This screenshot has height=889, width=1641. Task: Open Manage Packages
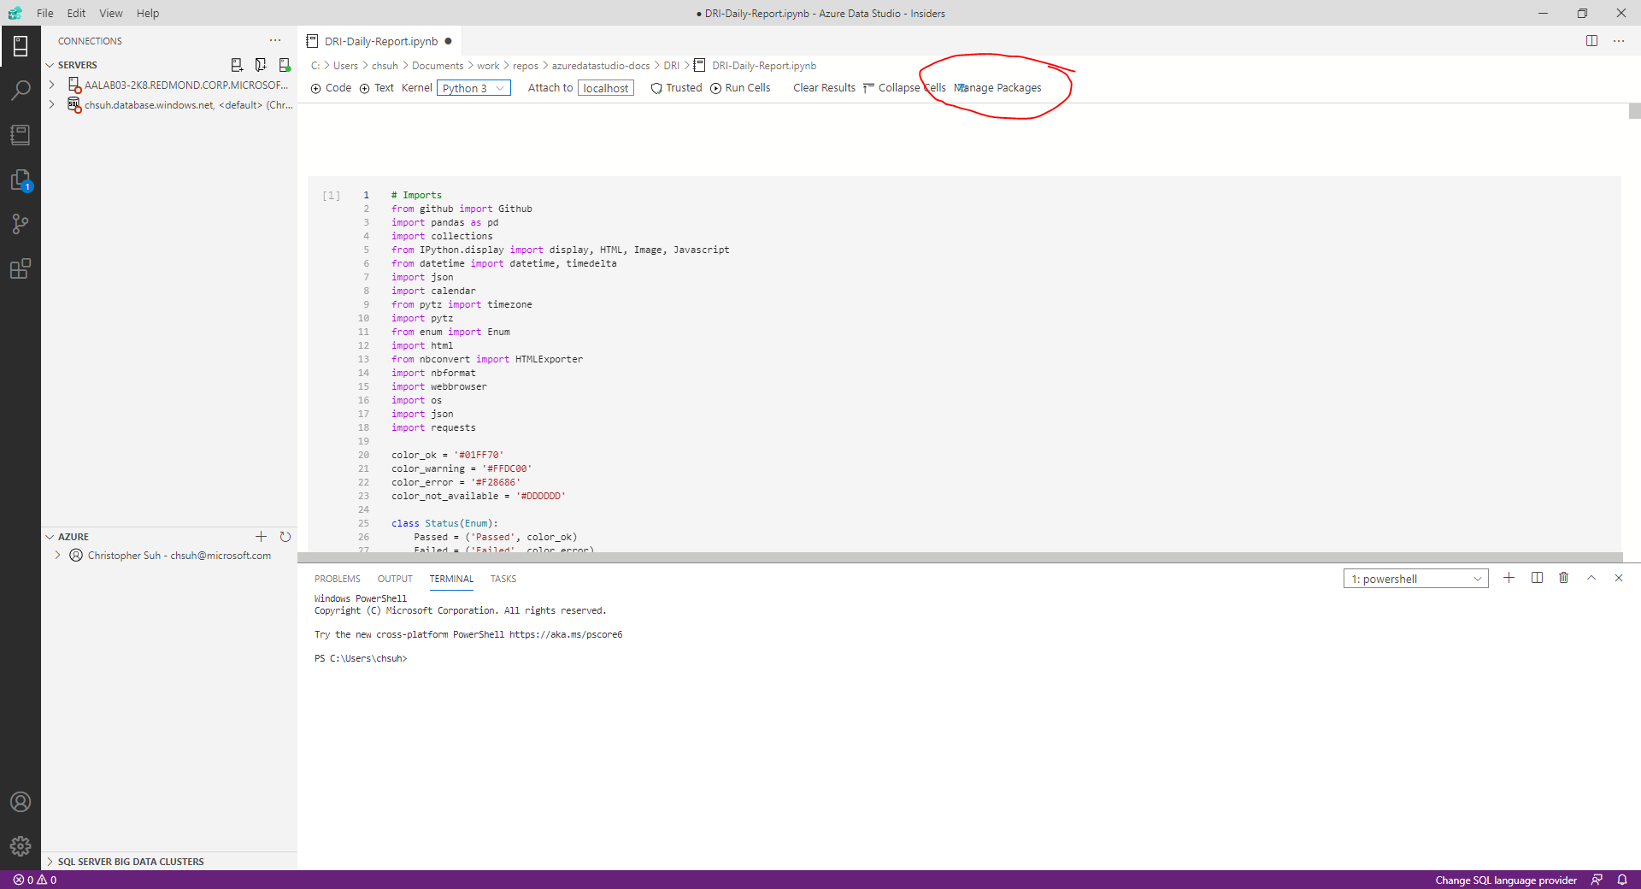(x=997, y=87)
